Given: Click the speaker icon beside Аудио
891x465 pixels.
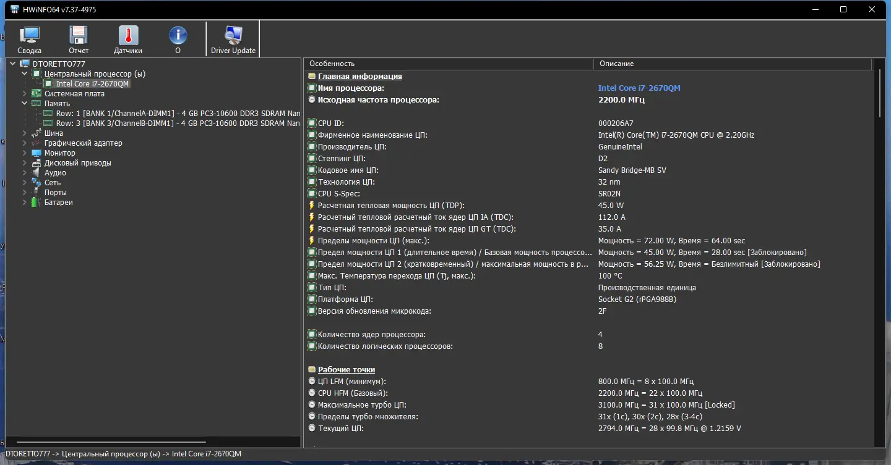Looking at the screenshot, I should click(x=37, y=172).
